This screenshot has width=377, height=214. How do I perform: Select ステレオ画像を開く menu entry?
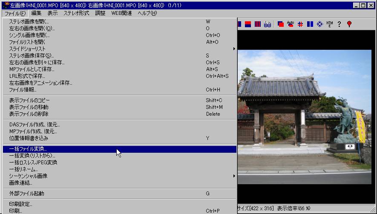point(29,21)
